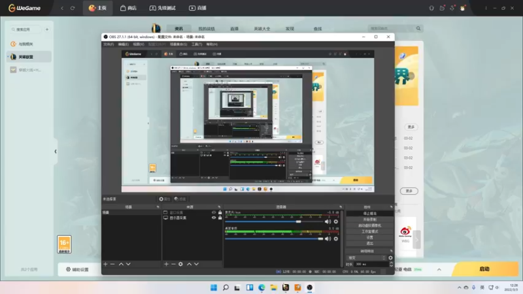Collapse the WeGame sidebar arrow
Screen dimensions: 523x294
(56, 152)
